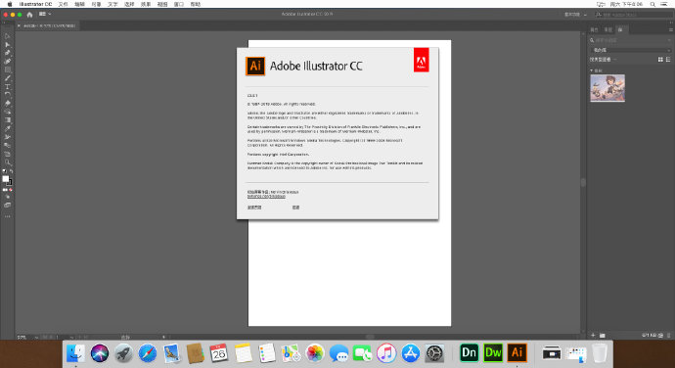Click the Ai logo in the About dialog
Viewport: 675px width, 368px height.
(255, 66)
